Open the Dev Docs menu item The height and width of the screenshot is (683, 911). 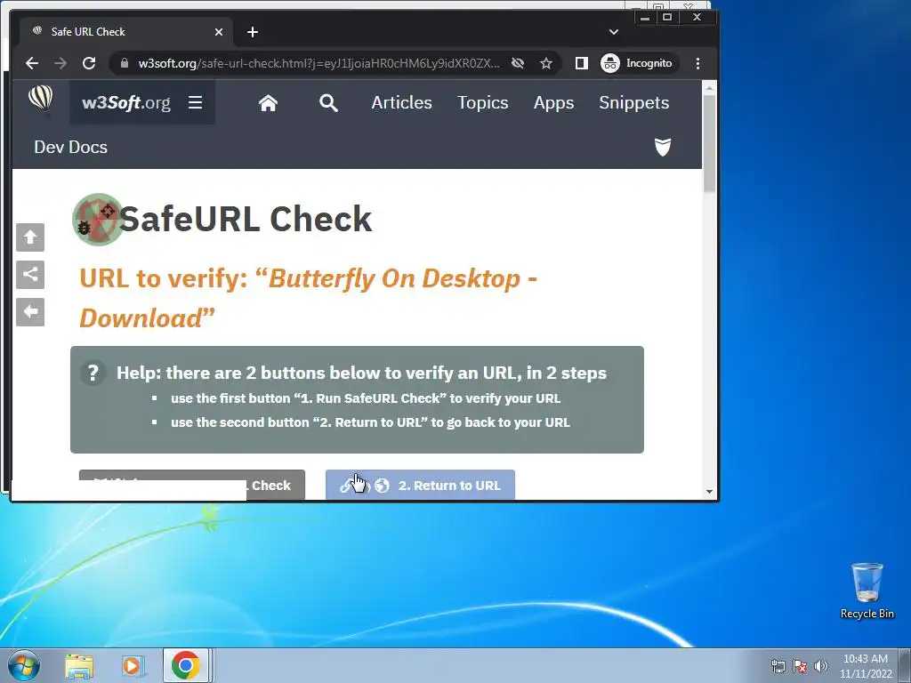(x=71, y=147)
